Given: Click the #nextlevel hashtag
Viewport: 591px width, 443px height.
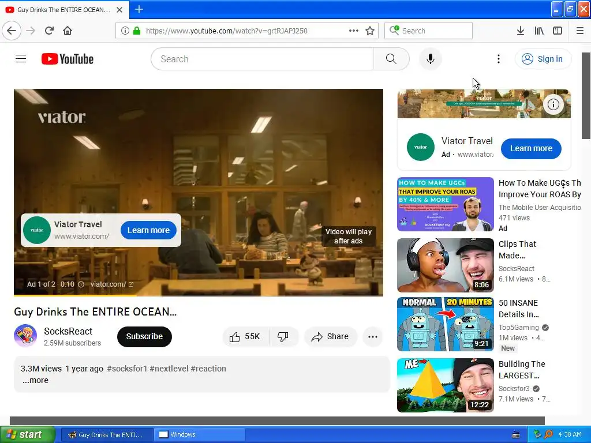Looking at the screenshot, I should [x=169, y=369].
